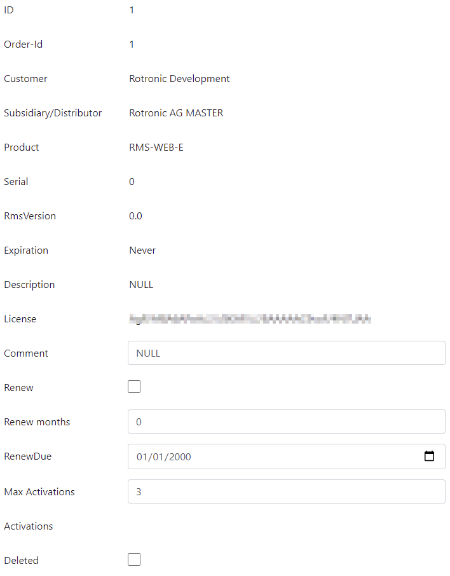Click the License label
This screenshot has width=450, height=576.
[x=20, y=319]
